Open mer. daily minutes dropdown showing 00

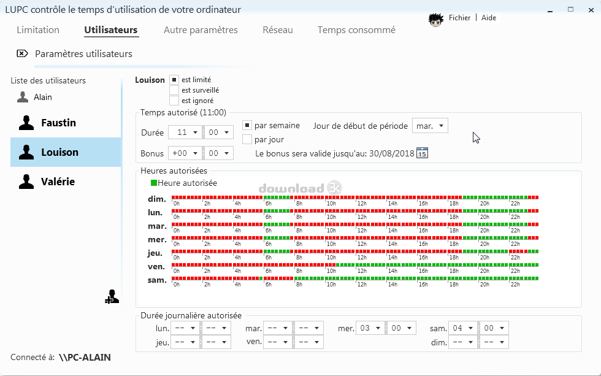tap(401, 328)
